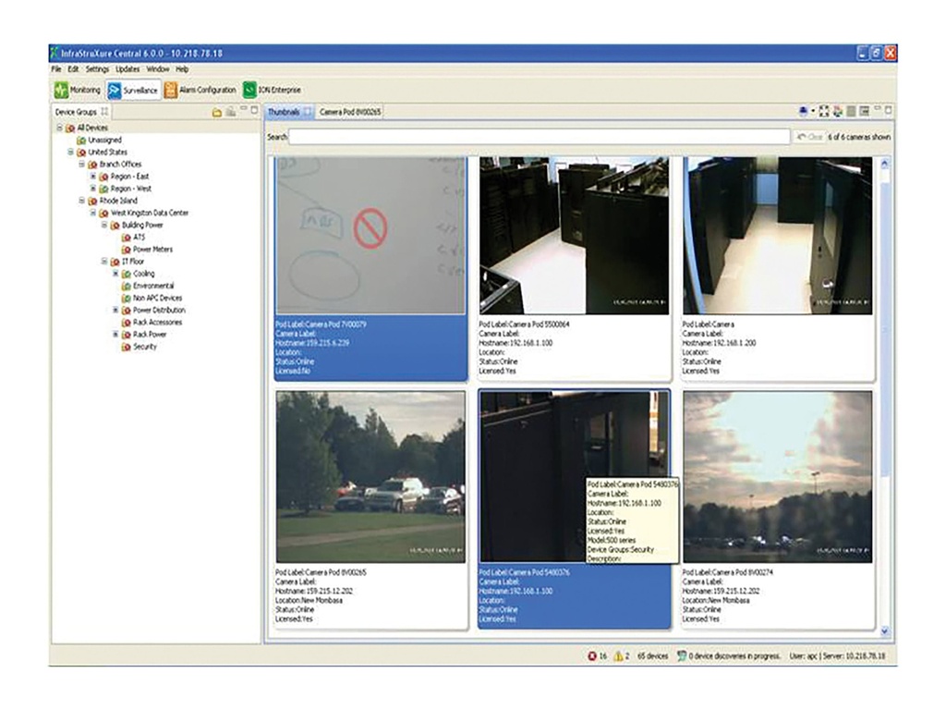Open the Settings menu

click(x=97, y=69)
